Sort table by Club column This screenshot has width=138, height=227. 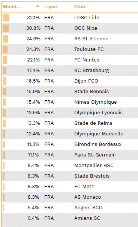pos(80,7)
